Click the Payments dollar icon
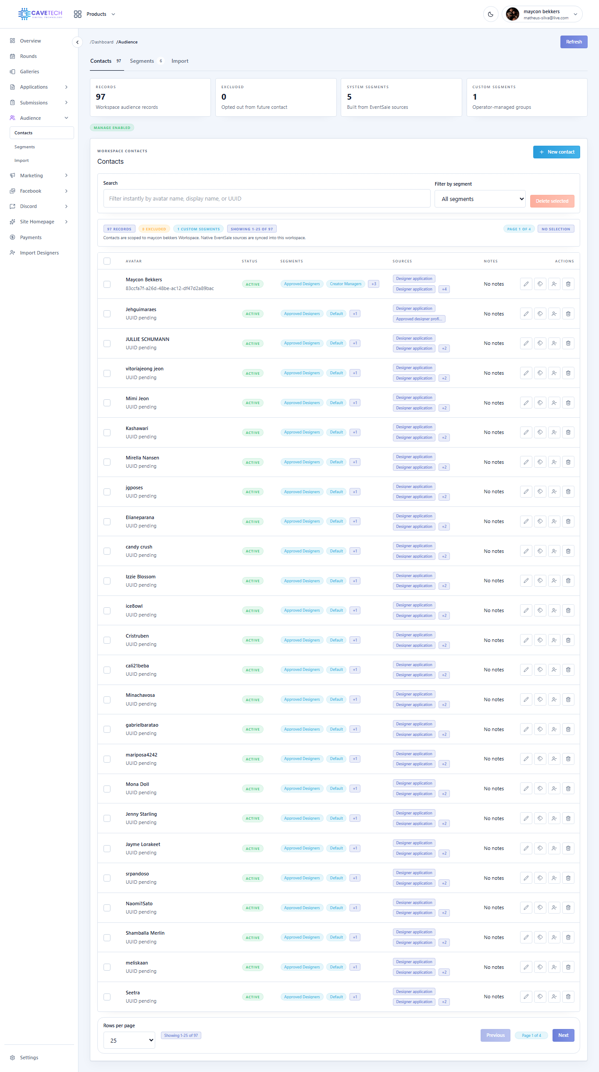This screenshot has width=599, height=1072. pos(12,237)
